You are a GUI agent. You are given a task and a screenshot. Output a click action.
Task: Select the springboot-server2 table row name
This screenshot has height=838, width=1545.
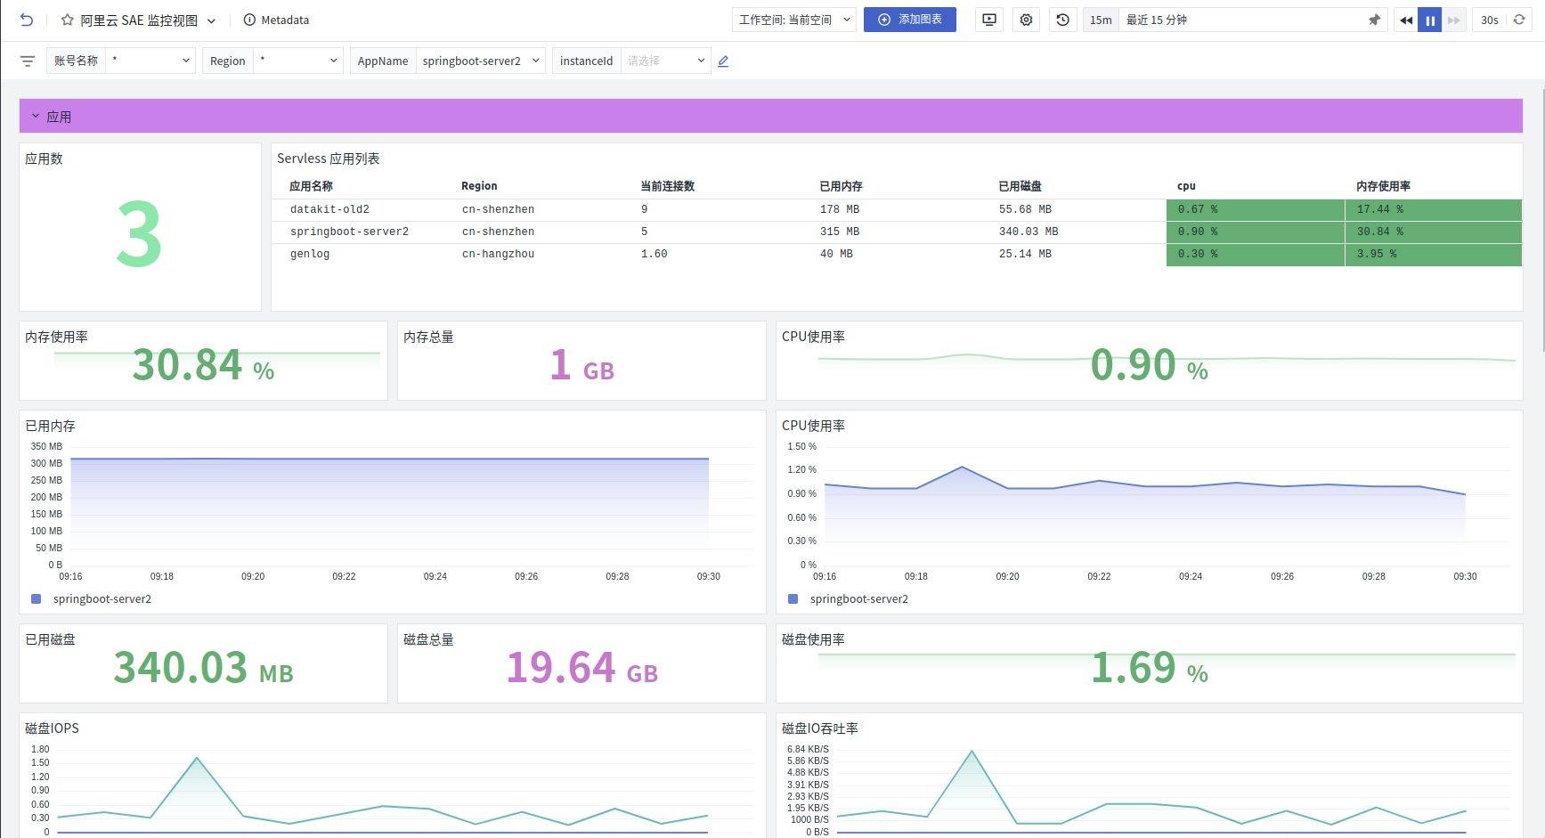point(349,232)
